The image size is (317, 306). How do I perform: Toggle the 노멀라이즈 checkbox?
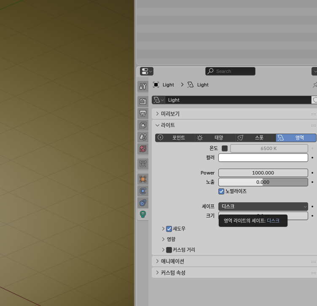click(221, 191)
